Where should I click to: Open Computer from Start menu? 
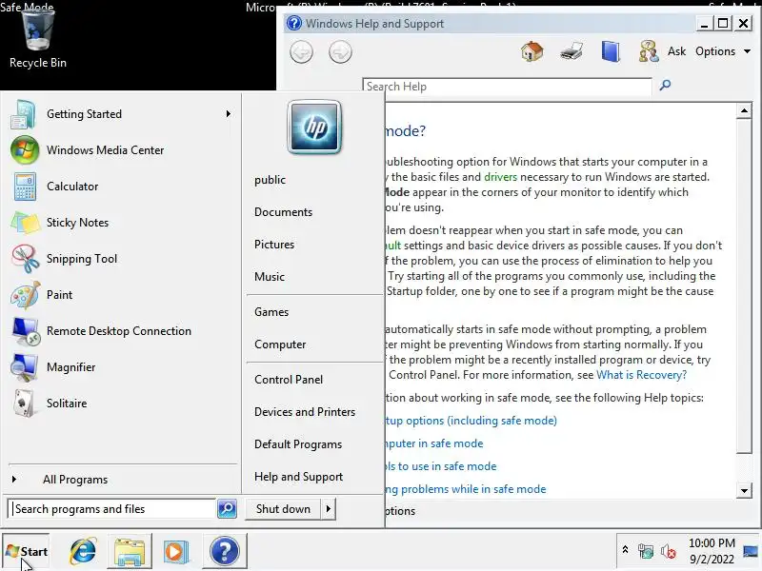click(x=280, y=345)
